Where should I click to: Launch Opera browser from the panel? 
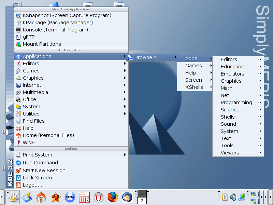click(99, 197)
